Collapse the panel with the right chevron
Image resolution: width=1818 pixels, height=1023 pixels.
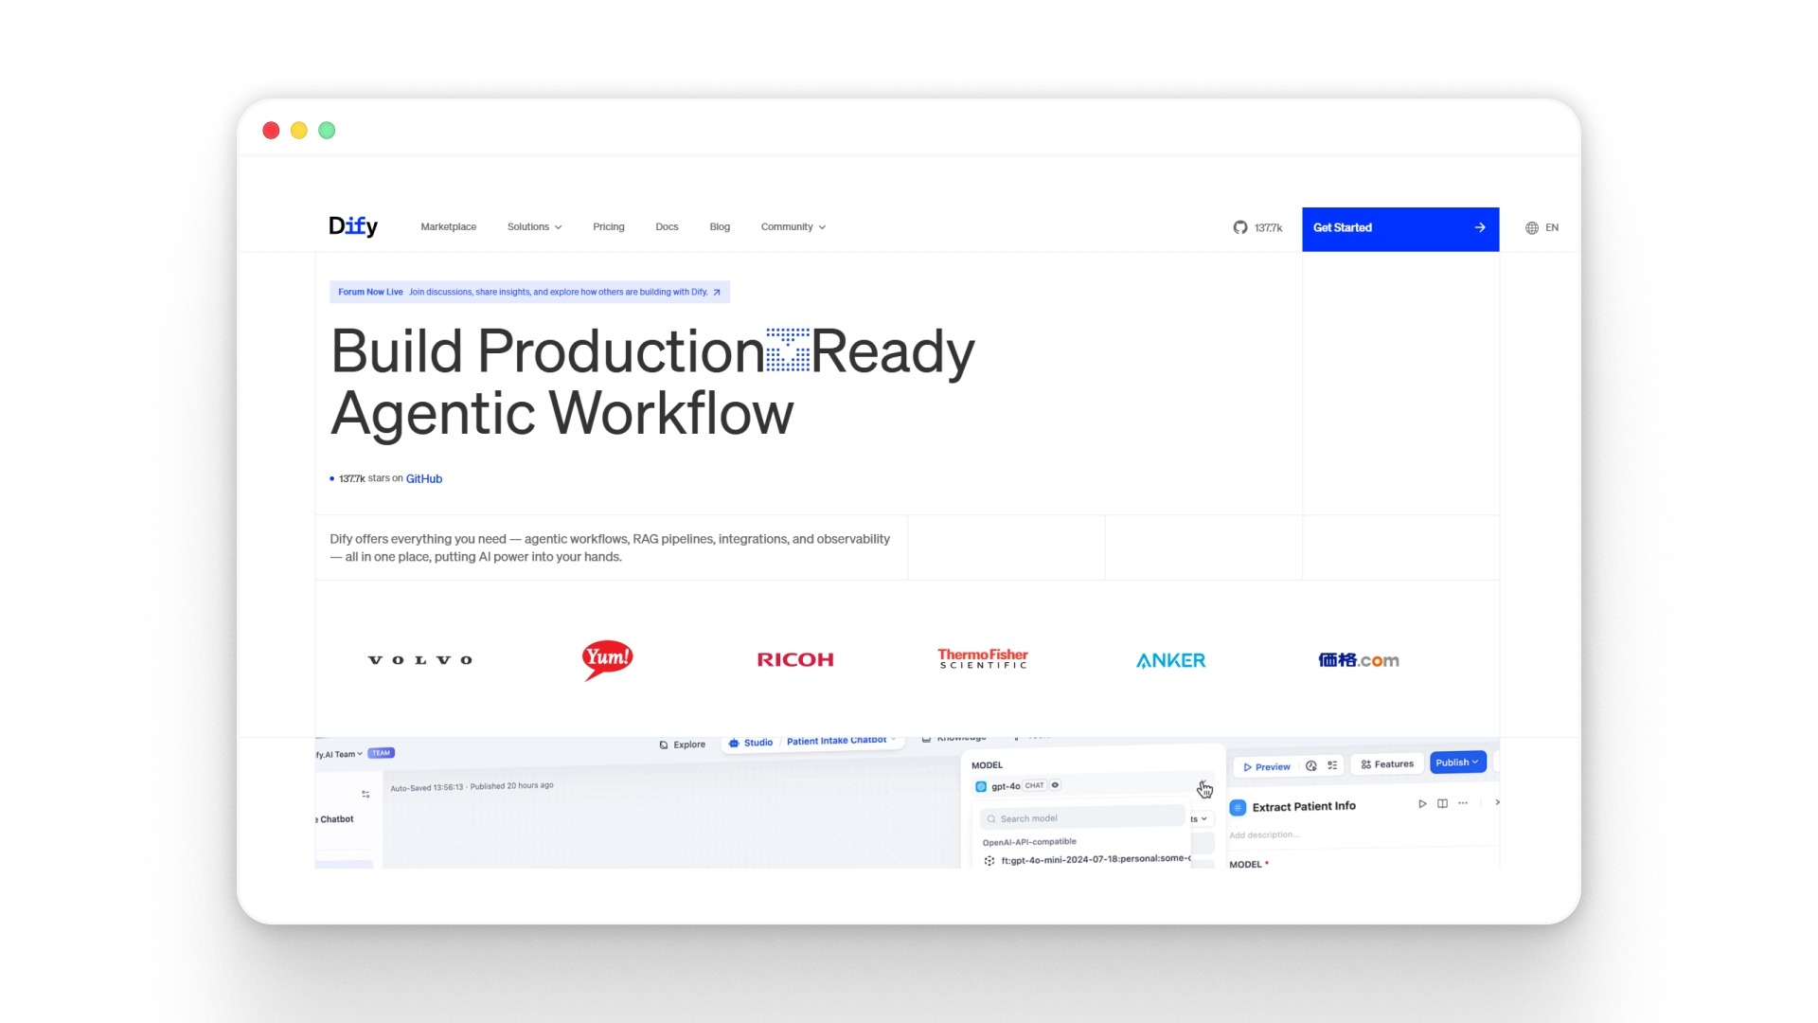1497,802
